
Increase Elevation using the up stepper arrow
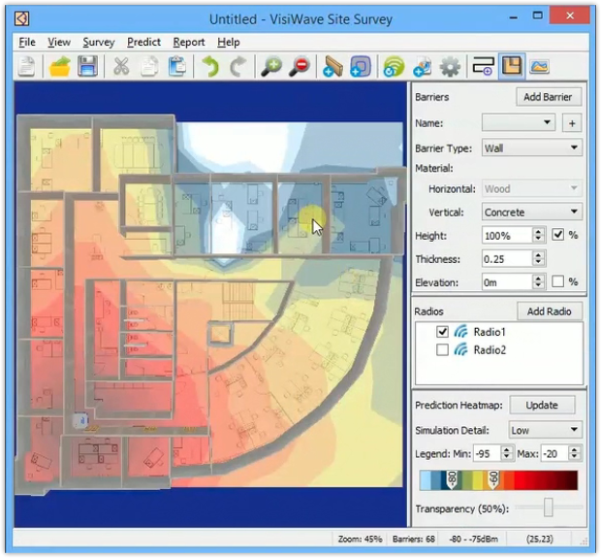(539, 278)
